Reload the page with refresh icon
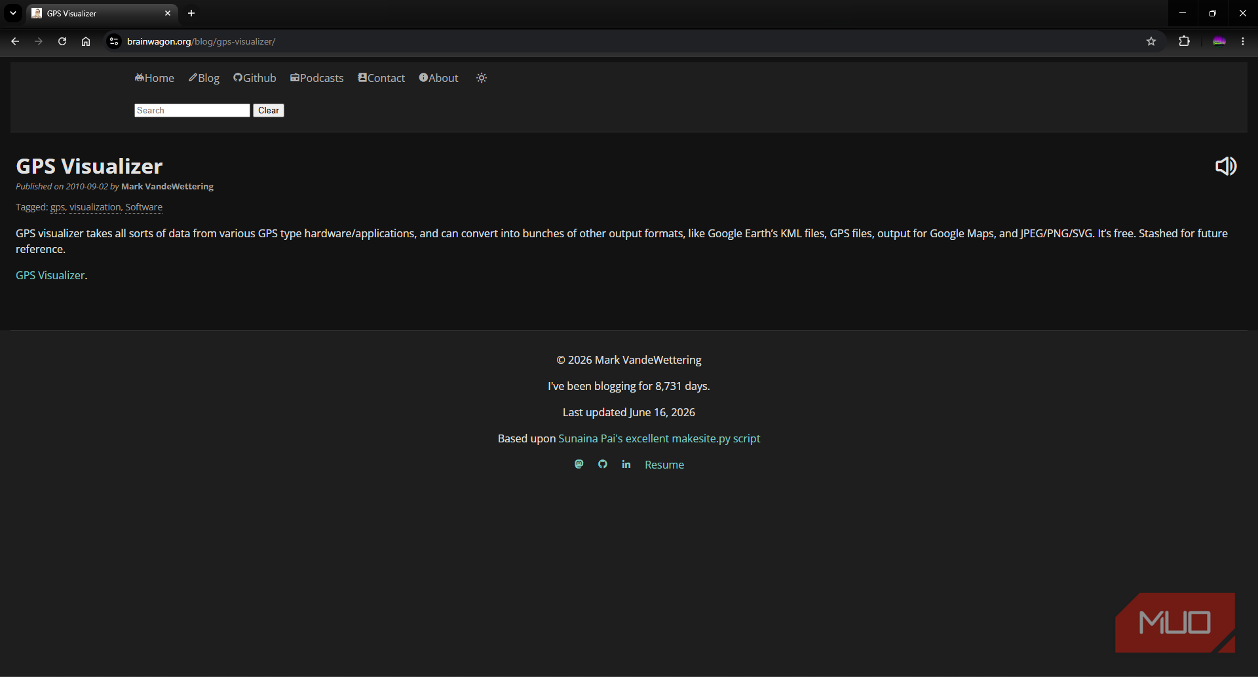1258x677 pixels. (x=62, y=41)
